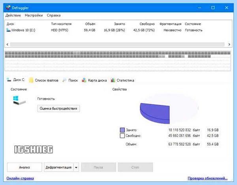Click the Анализ button
237x185 pixels.
click(x=24, y=167)
